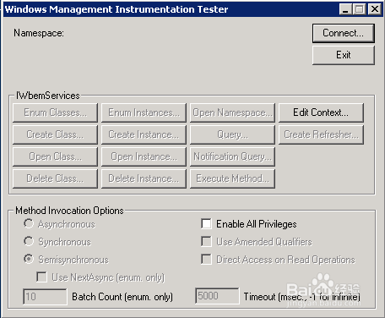Viewport: 385px width, 318px height.
Task: Click the Execute Method button
Action: pyautogui.click(x=232, y=178)
